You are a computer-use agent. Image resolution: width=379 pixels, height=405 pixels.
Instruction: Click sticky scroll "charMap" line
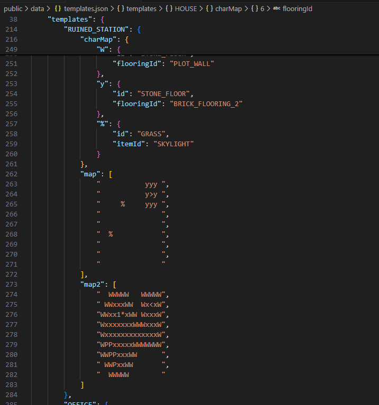pyautogui.click(x=99, y=39)
